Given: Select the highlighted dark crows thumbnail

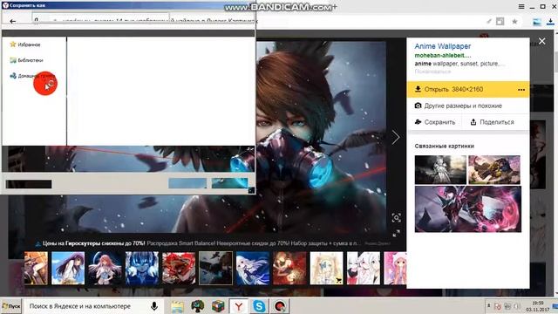Looking at the screenshot, I should 215,268.
